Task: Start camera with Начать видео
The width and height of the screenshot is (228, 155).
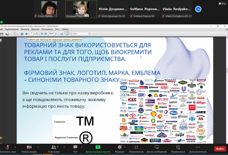Action: 29,148
